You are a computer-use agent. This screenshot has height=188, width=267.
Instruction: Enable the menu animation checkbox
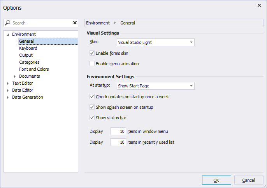tap(92, 64)
